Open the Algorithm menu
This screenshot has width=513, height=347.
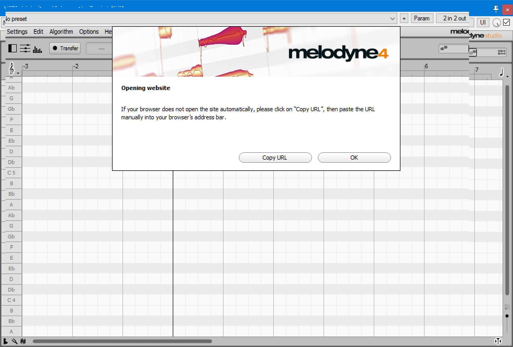click(x=61, y=32)
